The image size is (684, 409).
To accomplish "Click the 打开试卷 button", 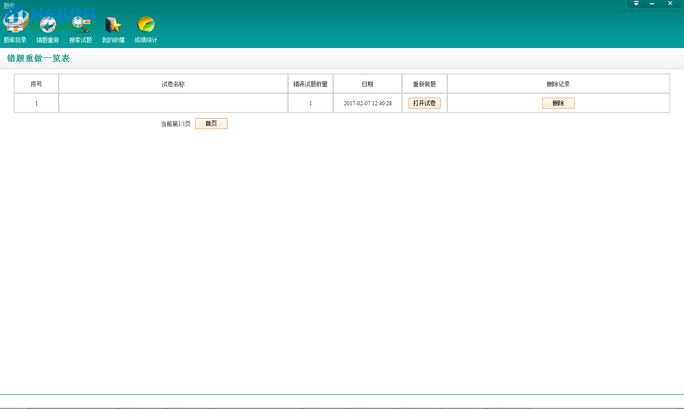I will click(x=425, y=103).
